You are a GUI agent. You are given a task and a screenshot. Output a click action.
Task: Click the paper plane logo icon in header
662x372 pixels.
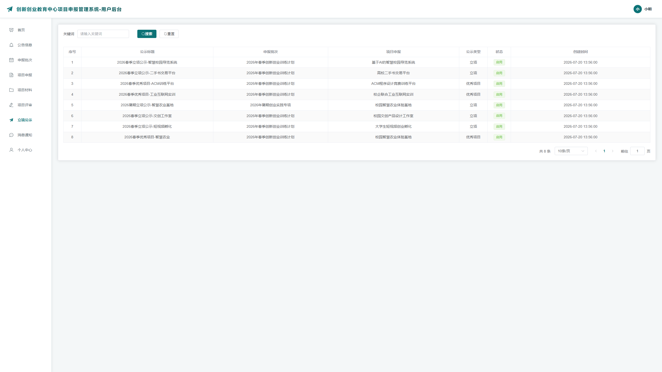(10, 9)
